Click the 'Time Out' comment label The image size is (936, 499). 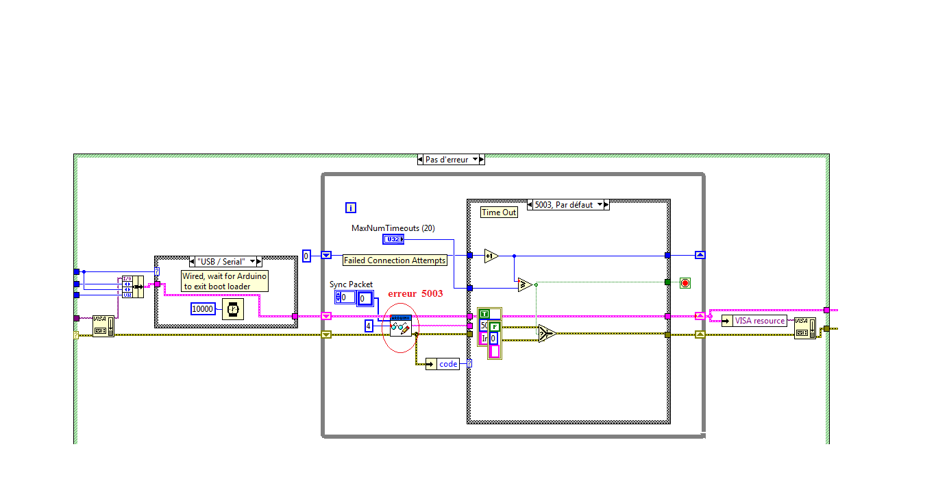tap(499, 212)
